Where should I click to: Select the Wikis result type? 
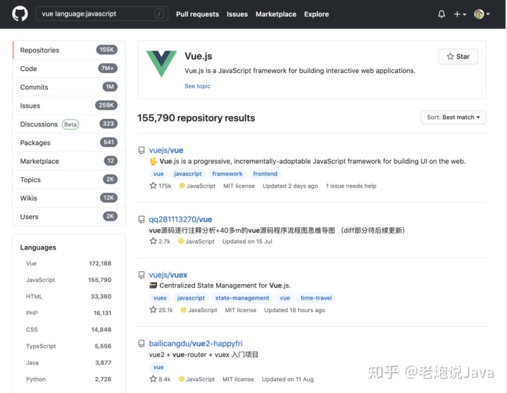tap(69, 198)
